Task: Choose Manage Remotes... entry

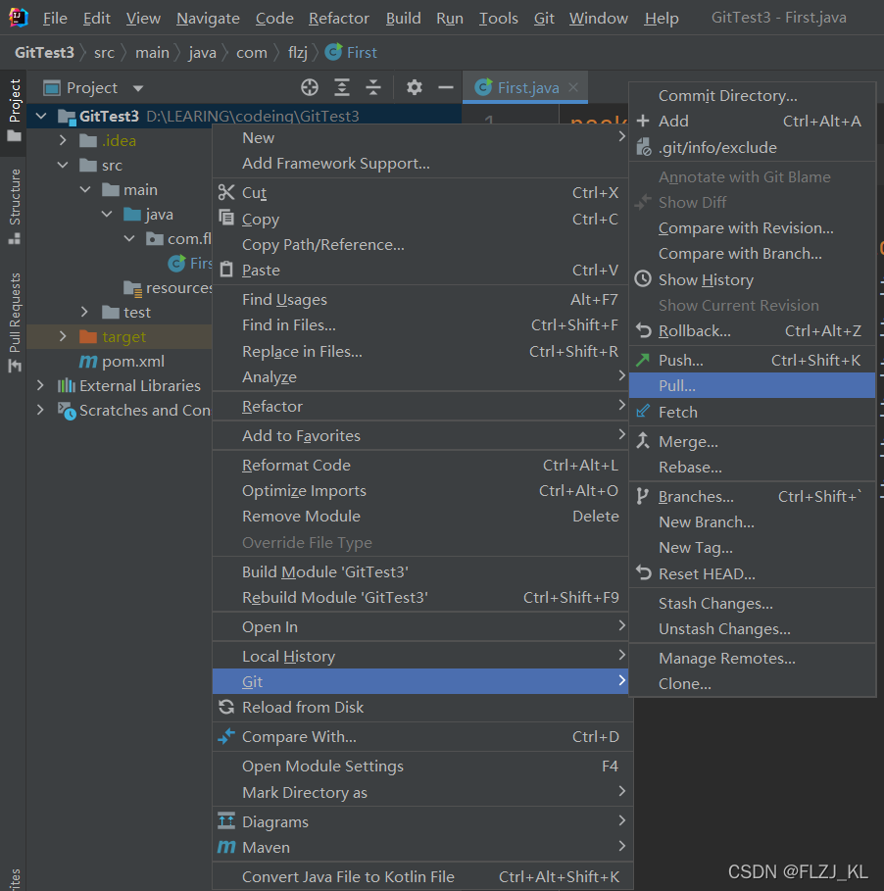Action: point(753,658)
